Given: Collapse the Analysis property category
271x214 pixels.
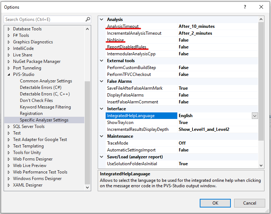Looking at the screenshot, I should (x=102, y=20).
